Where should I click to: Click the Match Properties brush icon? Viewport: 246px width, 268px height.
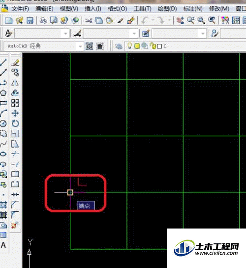[120, 21]
